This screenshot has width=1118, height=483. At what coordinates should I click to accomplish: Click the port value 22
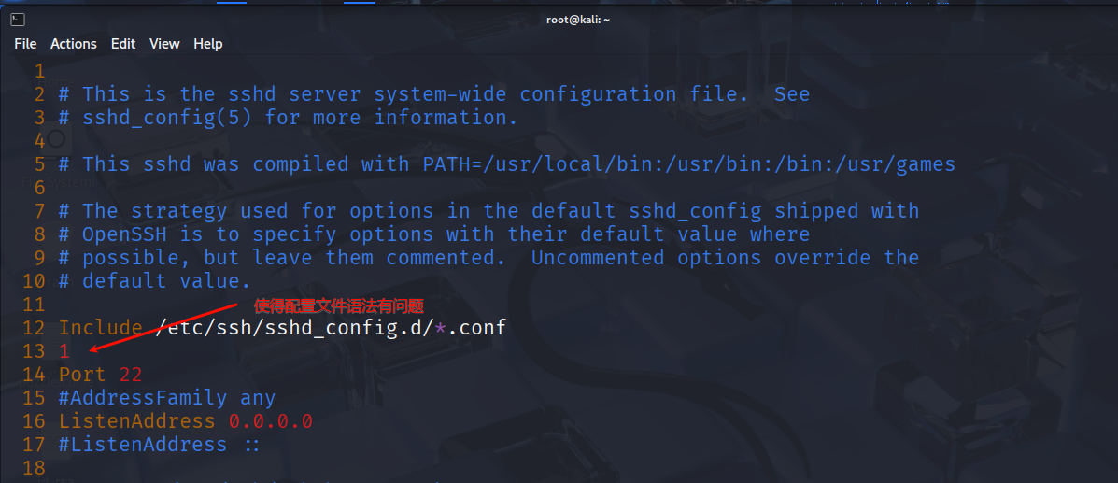pyautogui.click(x=131, y=375)
